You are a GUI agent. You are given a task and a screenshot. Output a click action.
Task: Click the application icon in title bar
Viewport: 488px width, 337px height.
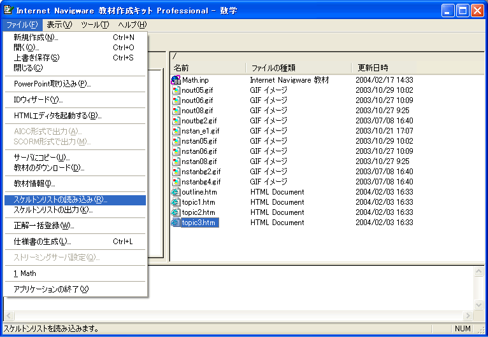click(x=8, y=10)
